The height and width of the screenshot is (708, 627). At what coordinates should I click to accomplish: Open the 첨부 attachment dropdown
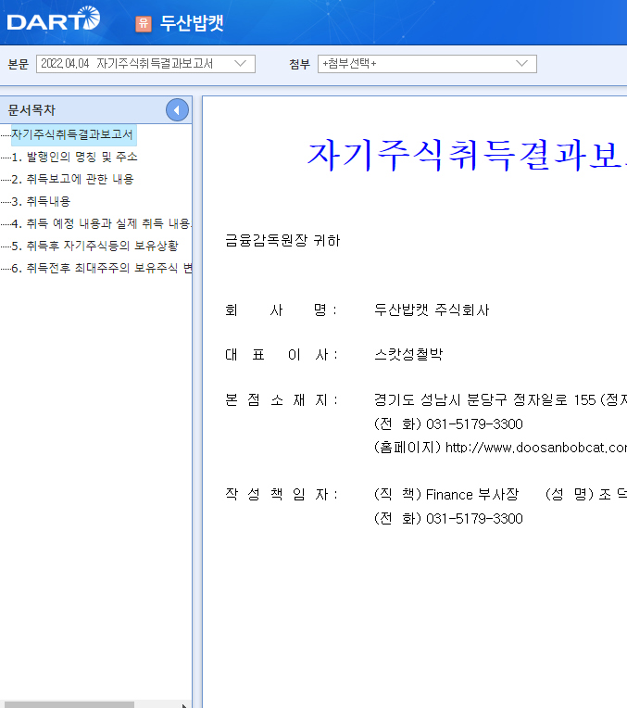click(x=427, y=64)
